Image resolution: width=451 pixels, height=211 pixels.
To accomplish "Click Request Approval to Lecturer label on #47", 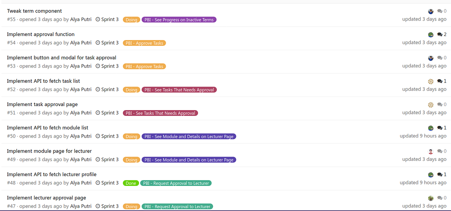I will click(x=177, y=207).
